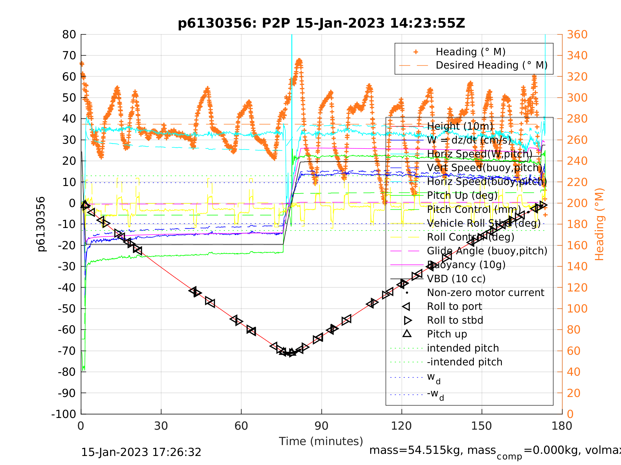The image size is (621, 465).
Task: Click the black VBD legend line sample
Action: click(406, 279)
